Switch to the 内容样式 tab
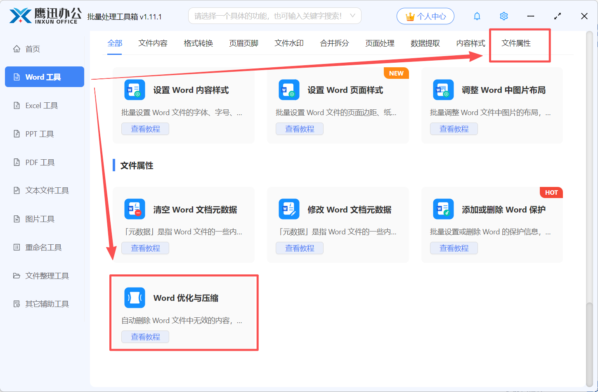Image resolution: width=598 pixels, height=392 pixels. tap(471, 43)
